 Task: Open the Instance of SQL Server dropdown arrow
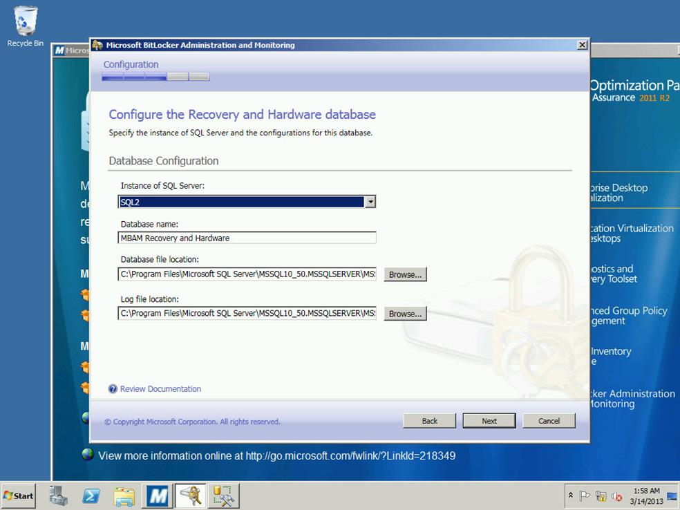tap(370, 202)
